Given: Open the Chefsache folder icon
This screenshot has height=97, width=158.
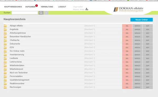Looking at the screenshot, I should point(5,40).
